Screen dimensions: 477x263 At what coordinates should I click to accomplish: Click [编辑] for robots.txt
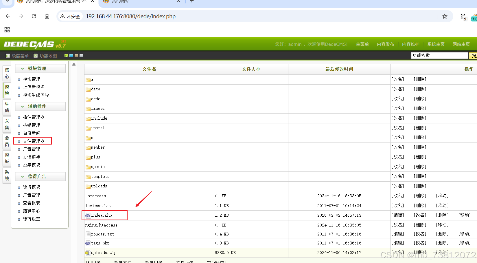pyautogui.click(x=397, y=234)
